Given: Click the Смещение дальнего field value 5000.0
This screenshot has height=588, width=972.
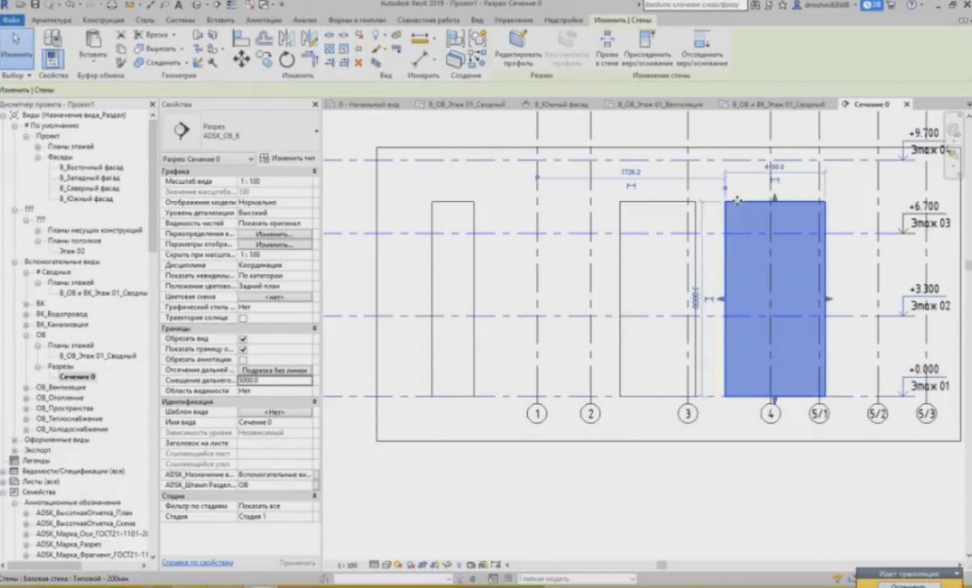Looking at the screenshot, I should click(274, 381).
